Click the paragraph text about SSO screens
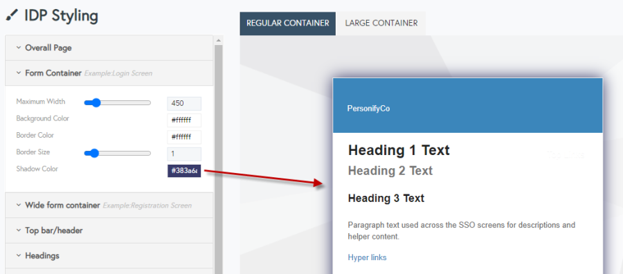The height and width of the screenshot is (274, 623). (461, 230)
